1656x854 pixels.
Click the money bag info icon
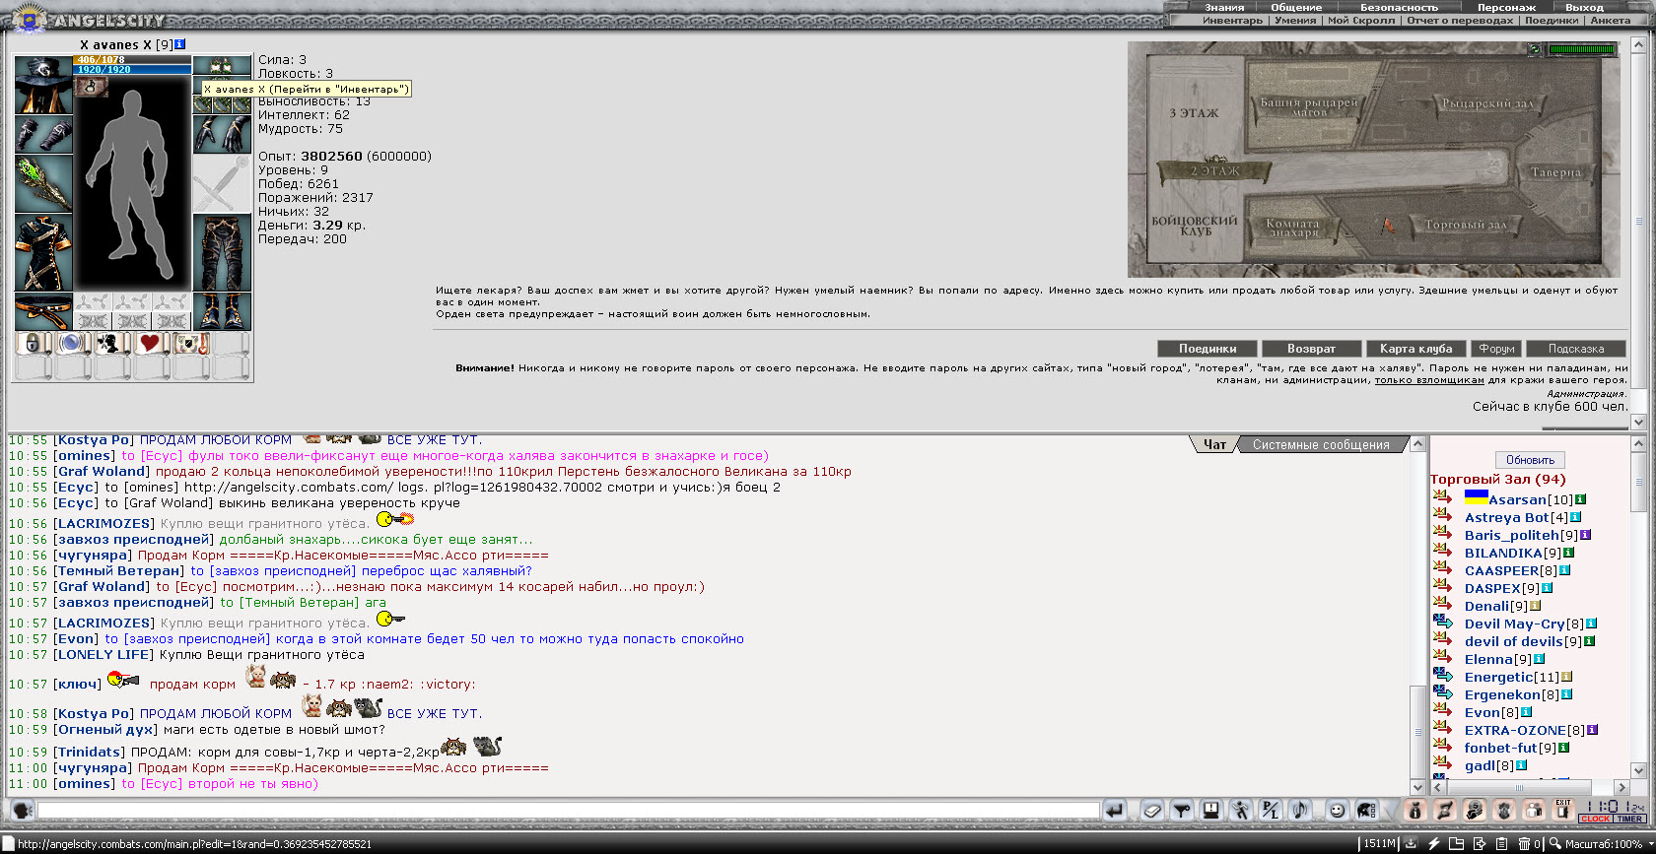pos(1415,811)
